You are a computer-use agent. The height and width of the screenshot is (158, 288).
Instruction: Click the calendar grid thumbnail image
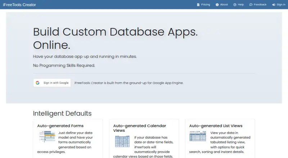point(122,141)
